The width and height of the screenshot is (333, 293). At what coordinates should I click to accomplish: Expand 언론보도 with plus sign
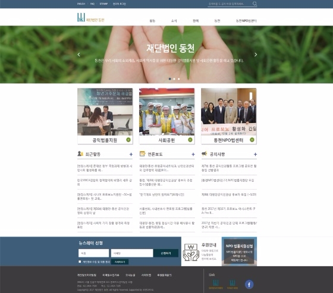point(193,155)
